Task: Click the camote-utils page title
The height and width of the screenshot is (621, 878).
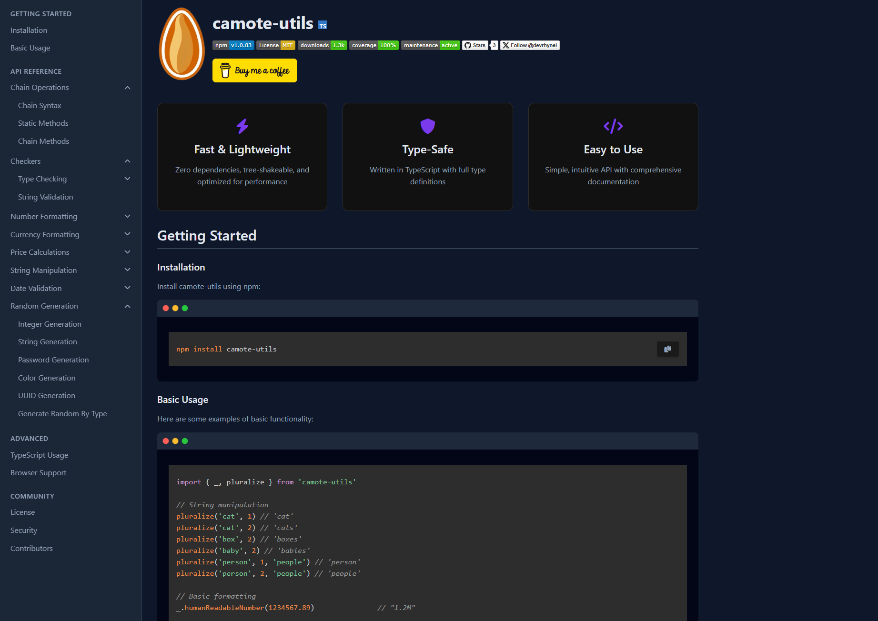Action: click(x=263, y=23)
